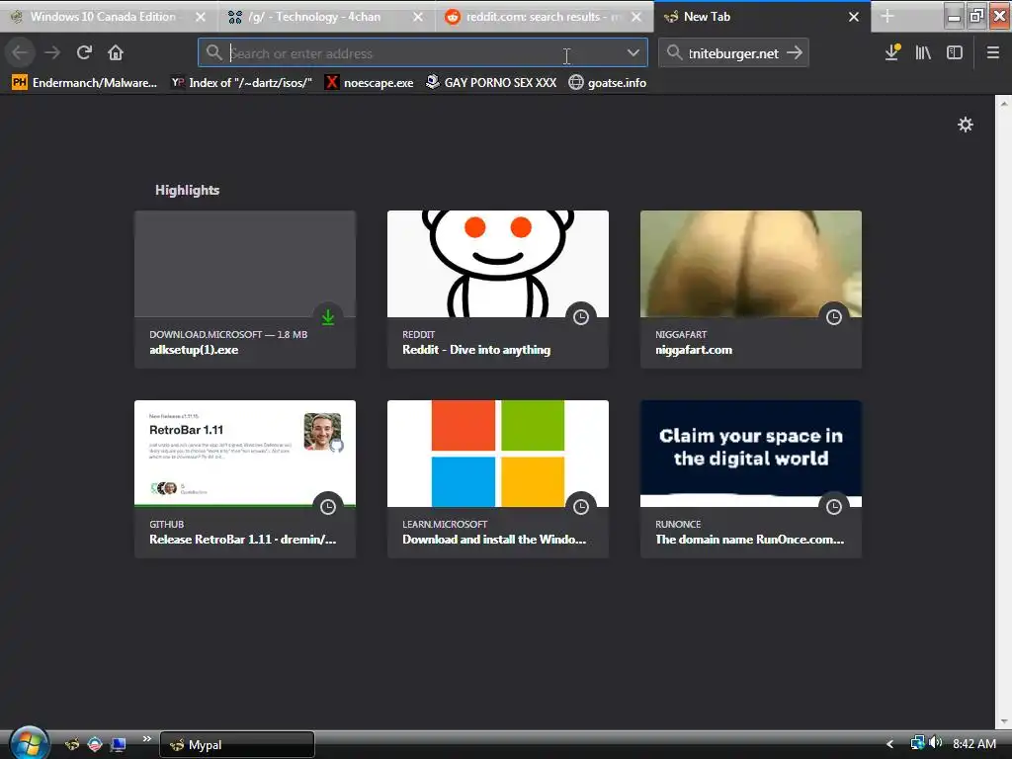1012x759 pixels.
Task: Open the new tab page settings gear
Action: click(966, 125)
